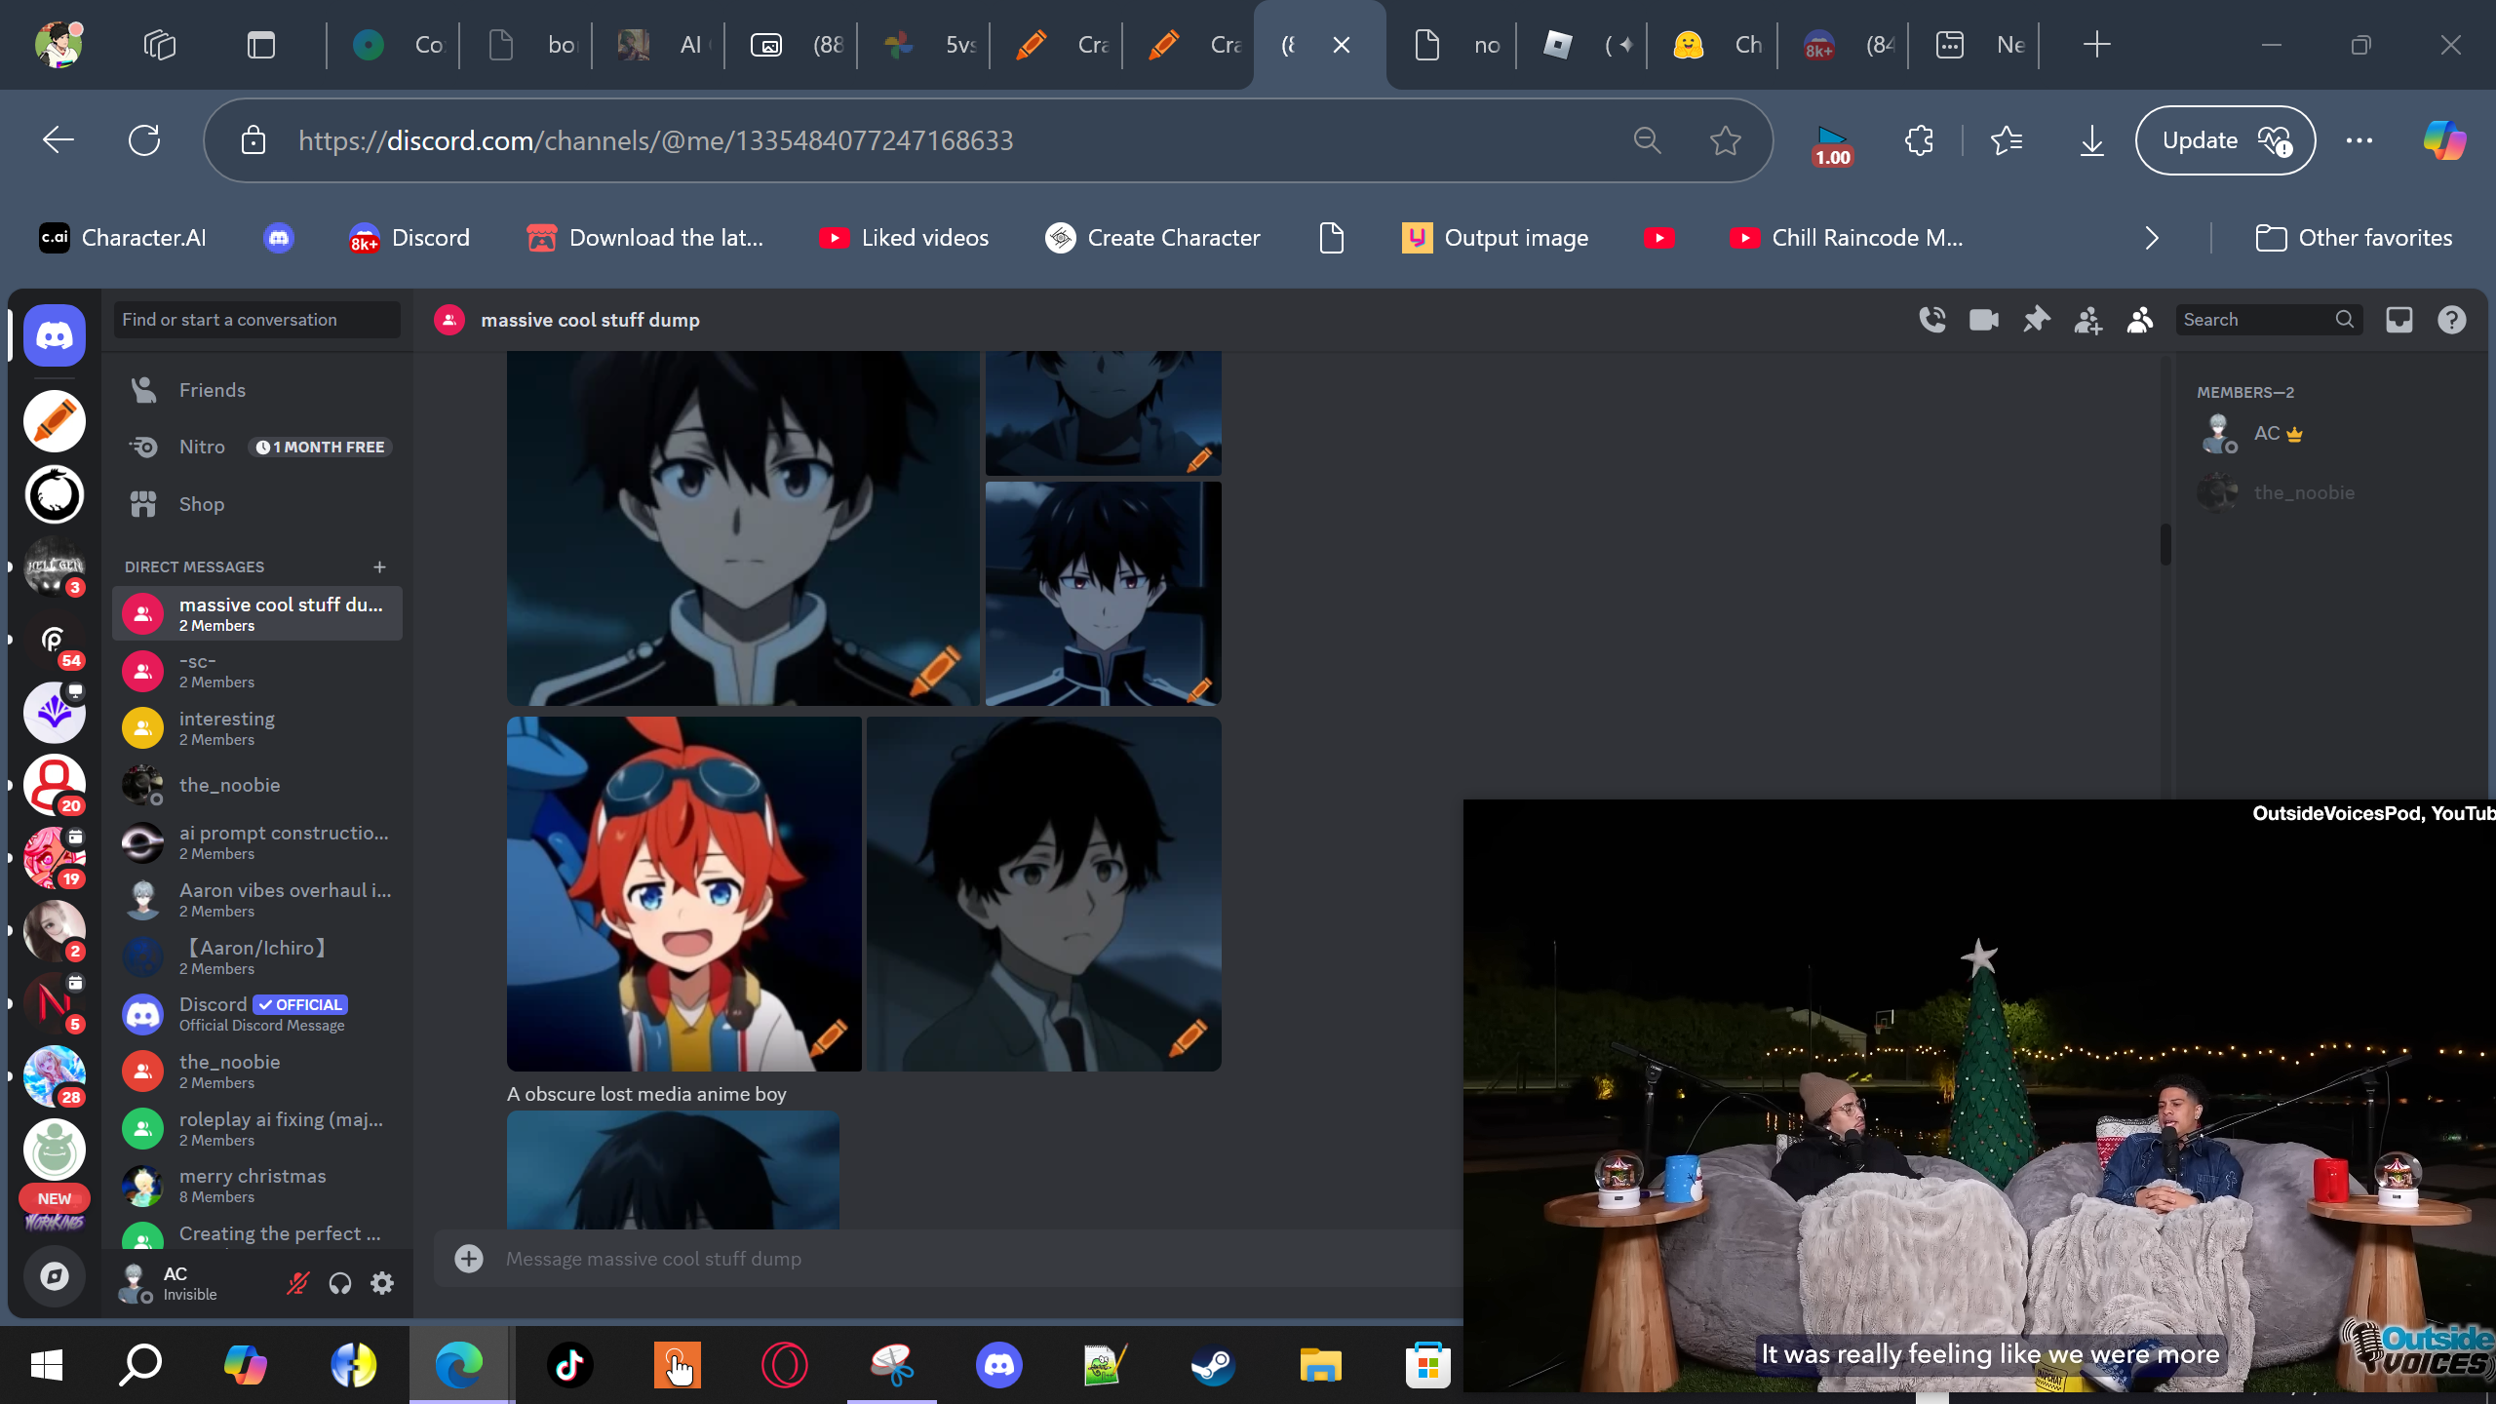Open Aaron vibes overhaul group chat
The image size is (2496, 1404).
pyautogui.click(x=257, y=899)
